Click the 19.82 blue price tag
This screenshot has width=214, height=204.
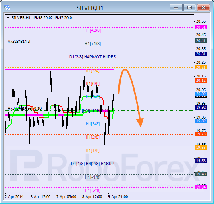coord(201,121)
